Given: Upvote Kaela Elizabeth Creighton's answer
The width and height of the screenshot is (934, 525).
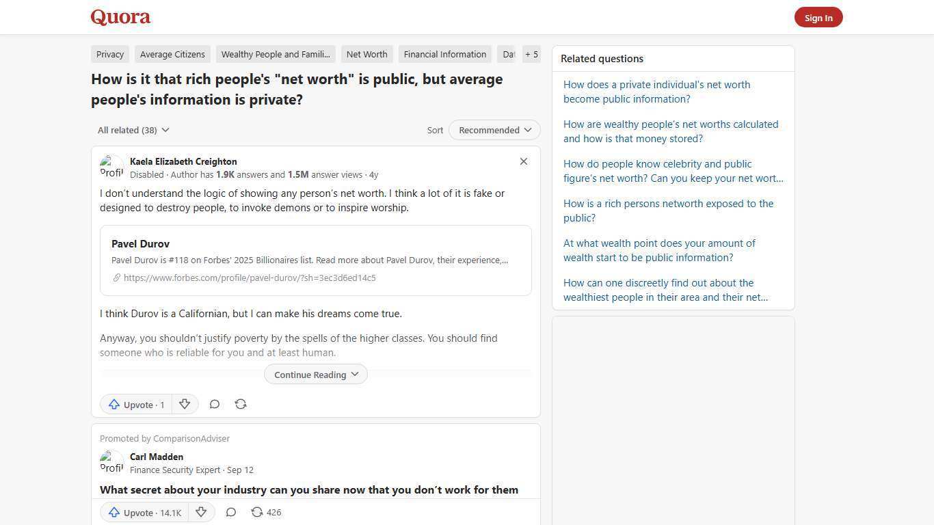Looking at the screenshot, I should point(135,404).
